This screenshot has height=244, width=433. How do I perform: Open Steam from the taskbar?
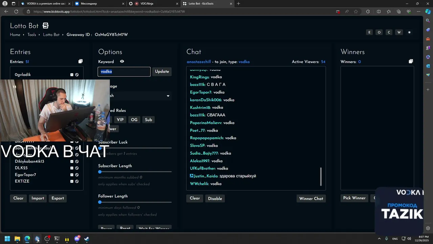(87, 239)
